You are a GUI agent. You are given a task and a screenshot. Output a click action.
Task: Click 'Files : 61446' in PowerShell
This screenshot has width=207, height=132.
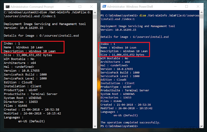[x=111, y=101]
